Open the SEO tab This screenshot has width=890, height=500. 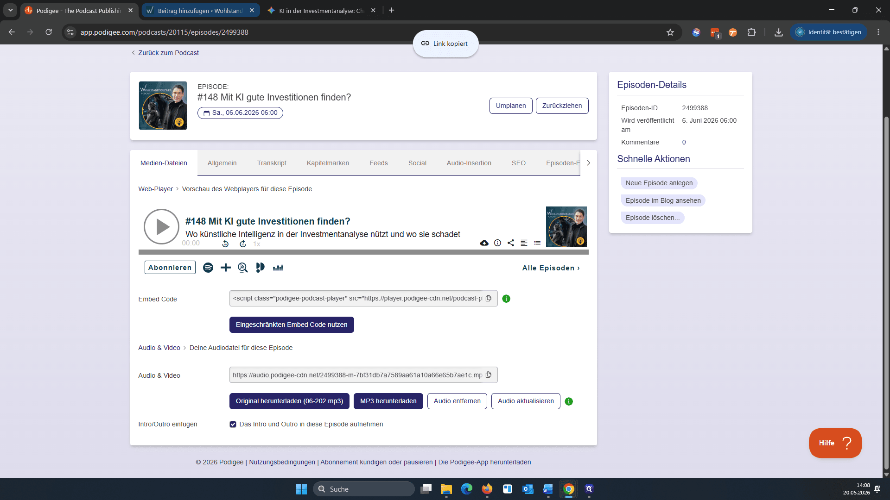(519, 163)
